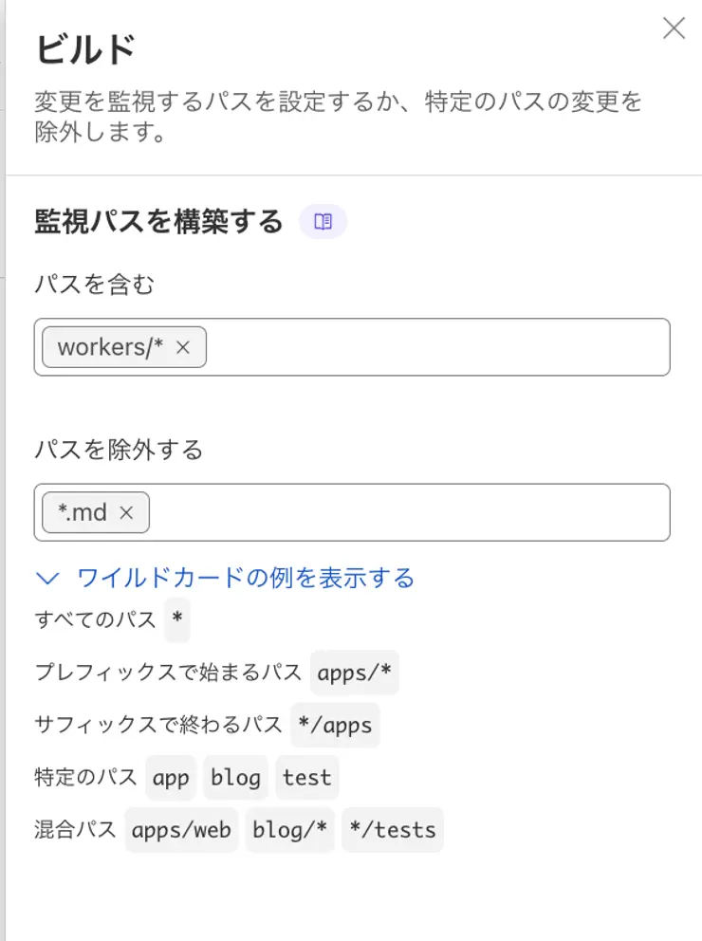Click the test specific path example
The image size is (702, 941).
point(307,778)
